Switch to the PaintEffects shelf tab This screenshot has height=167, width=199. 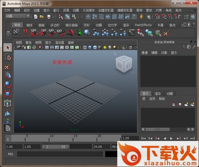(x=143, y=25)
